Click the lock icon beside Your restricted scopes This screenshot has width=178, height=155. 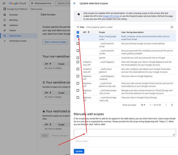[x=44, y=111]
